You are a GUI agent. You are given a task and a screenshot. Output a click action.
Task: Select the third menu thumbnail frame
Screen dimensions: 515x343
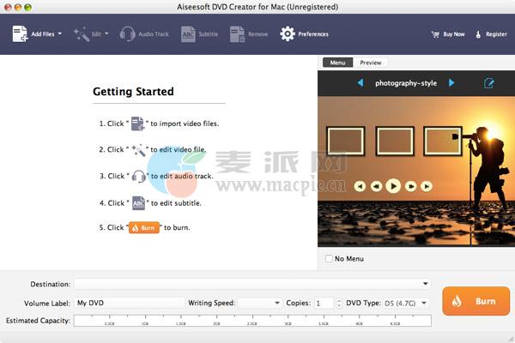click(443, 141)
